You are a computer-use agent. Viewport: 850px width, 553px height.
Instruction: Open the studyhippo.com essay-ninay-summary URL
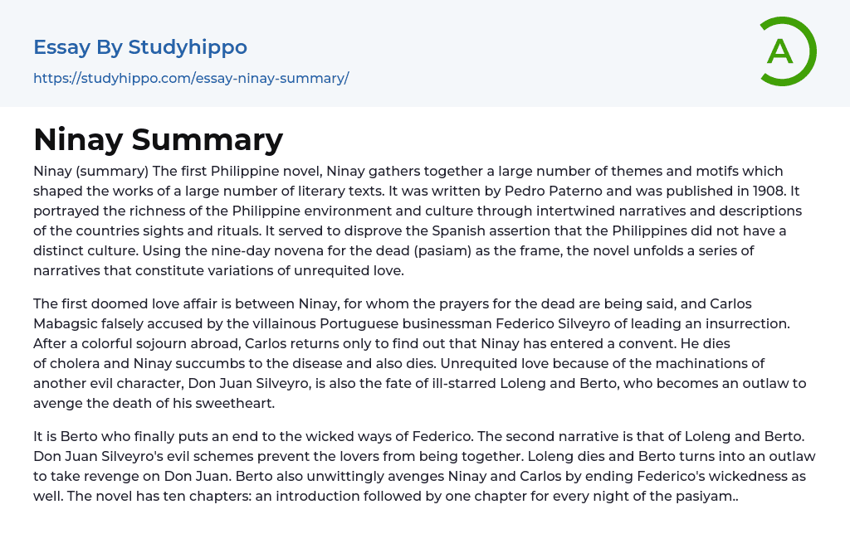[191, 78]
